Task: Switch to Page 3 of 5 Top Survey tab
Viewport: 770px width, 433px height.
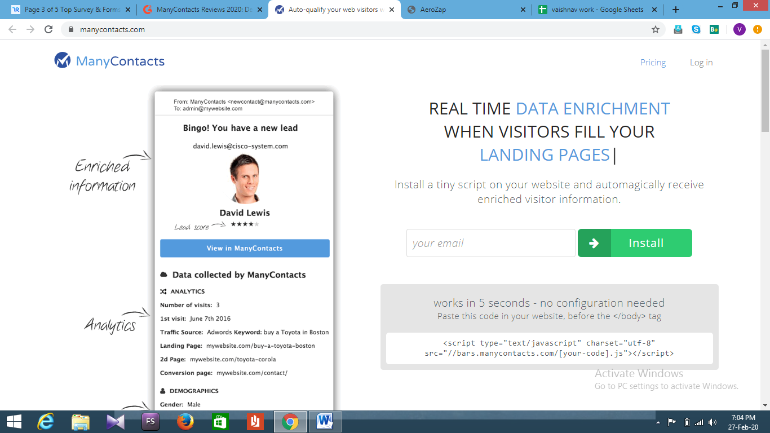Action: (x=70, y=10)
